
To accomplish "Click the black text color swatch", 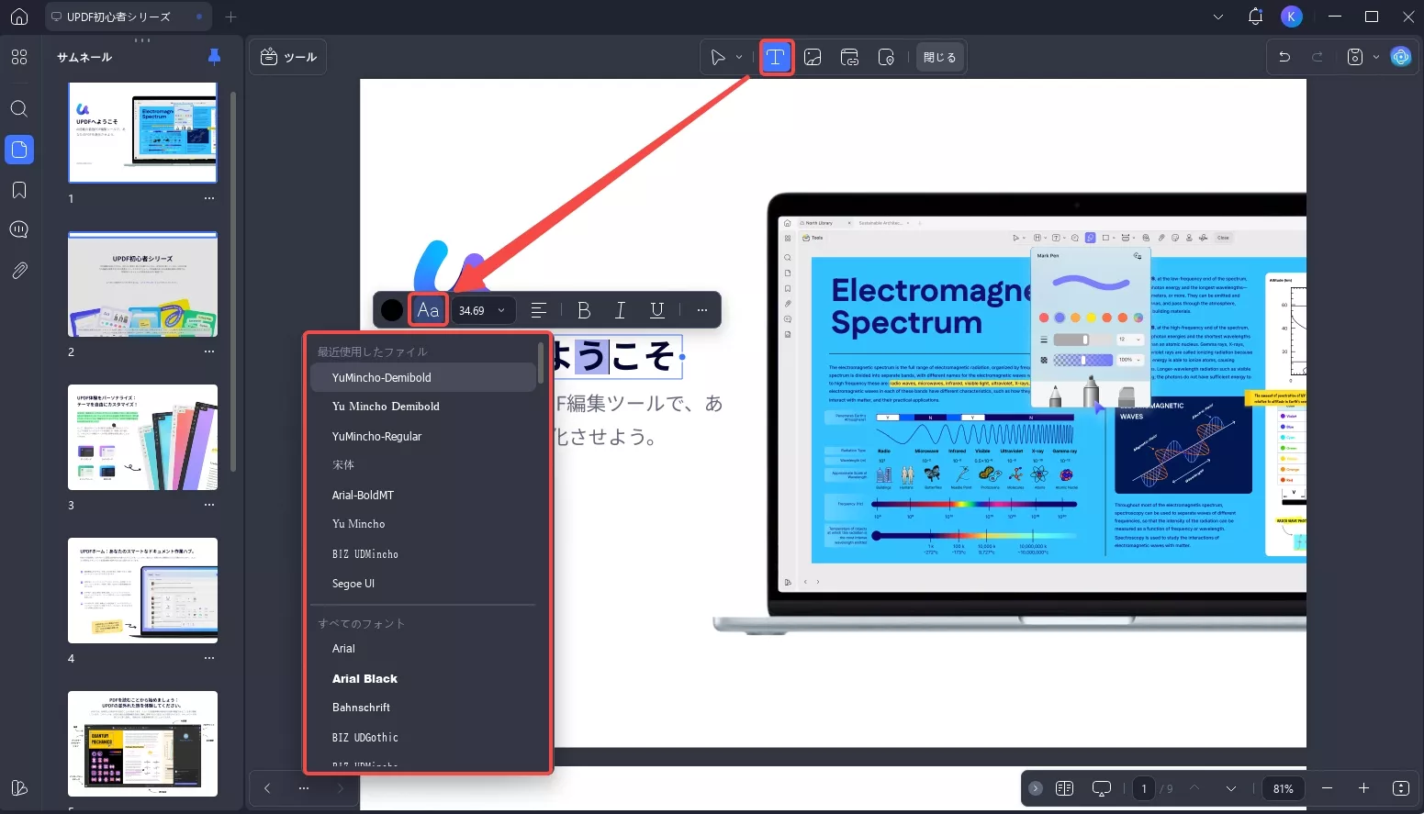I will pos(392,310).
